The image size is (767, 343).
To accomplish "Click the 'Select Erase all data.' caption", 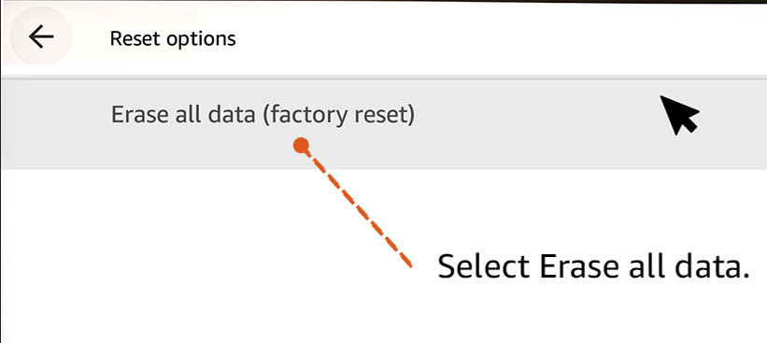I will [x=593, y=267].
